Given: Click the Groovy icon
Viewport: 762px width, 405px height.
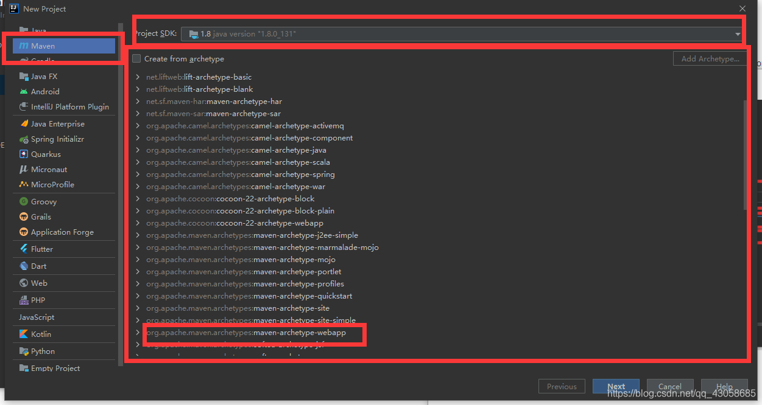Looking at the screenshot, I should [24, 202].
